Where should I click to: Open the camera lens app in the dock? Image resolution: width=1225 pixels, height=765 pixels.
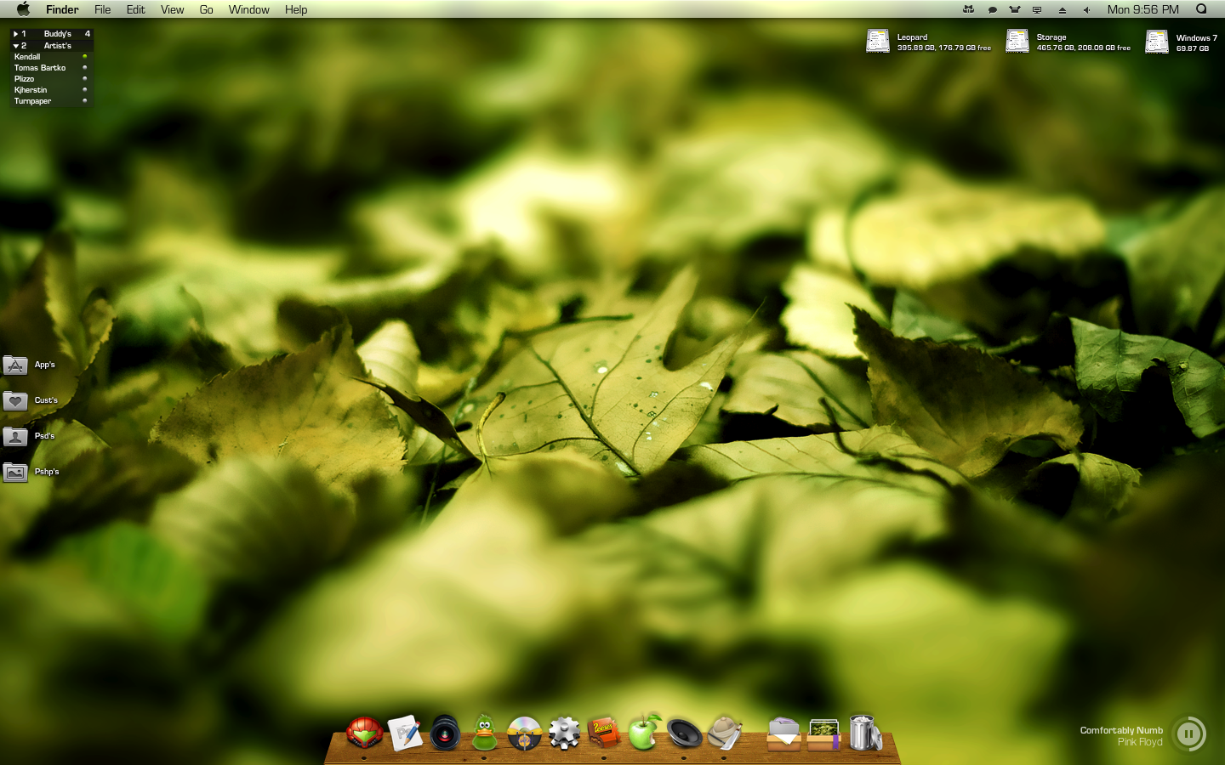[445, 733]
